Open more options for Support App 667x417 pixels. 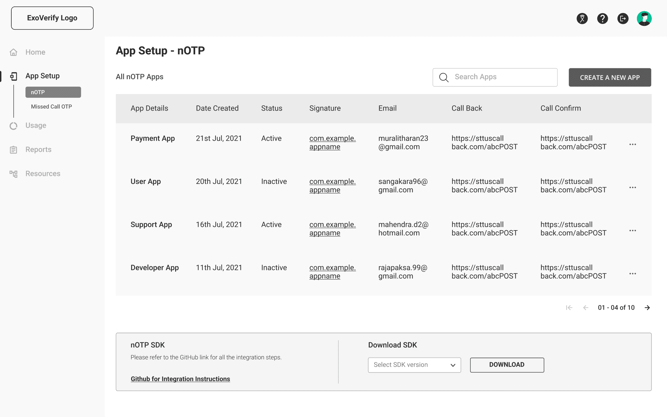coord(632,231)
